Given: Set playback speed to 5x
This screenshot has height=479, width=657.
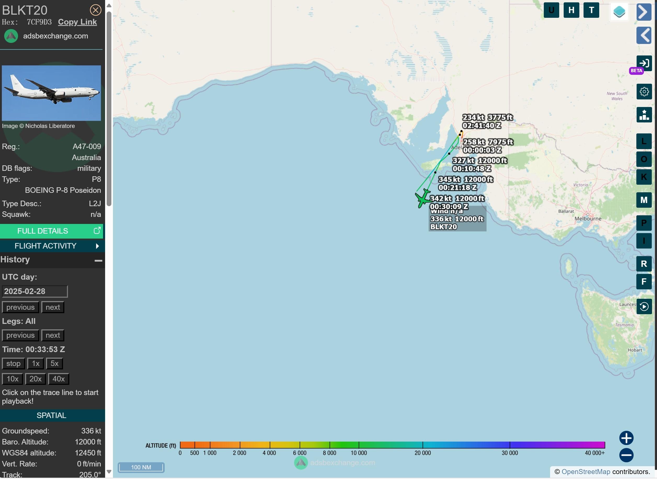Looking at the screenshot, I should (x=54, y=363).
